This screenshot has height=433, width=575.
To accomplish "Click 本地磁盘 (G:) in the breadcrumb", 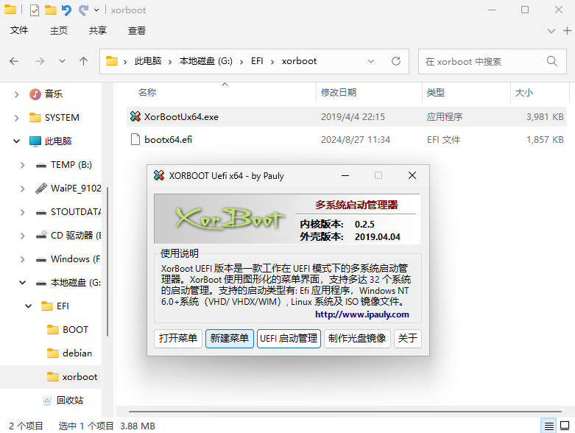I will tap(205, 61).
